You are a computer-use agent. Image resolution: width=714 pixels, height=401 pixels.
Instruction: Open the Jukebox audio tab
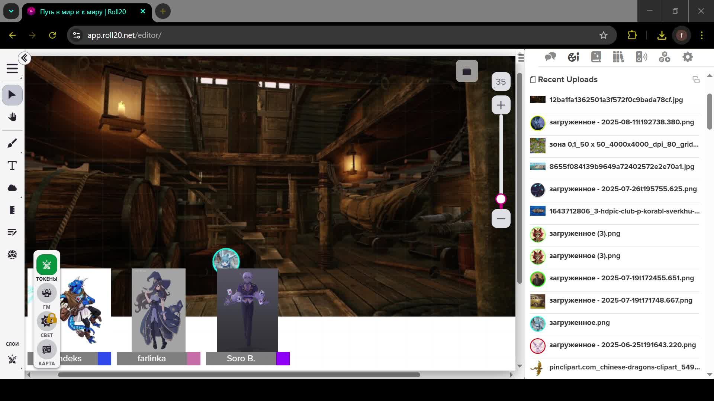(641, 57)
